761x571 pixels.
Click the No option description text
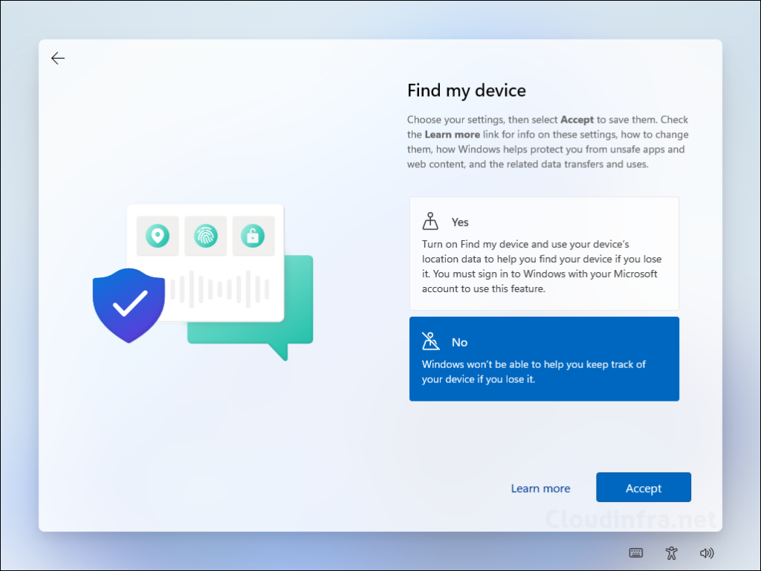coord(533,372)
